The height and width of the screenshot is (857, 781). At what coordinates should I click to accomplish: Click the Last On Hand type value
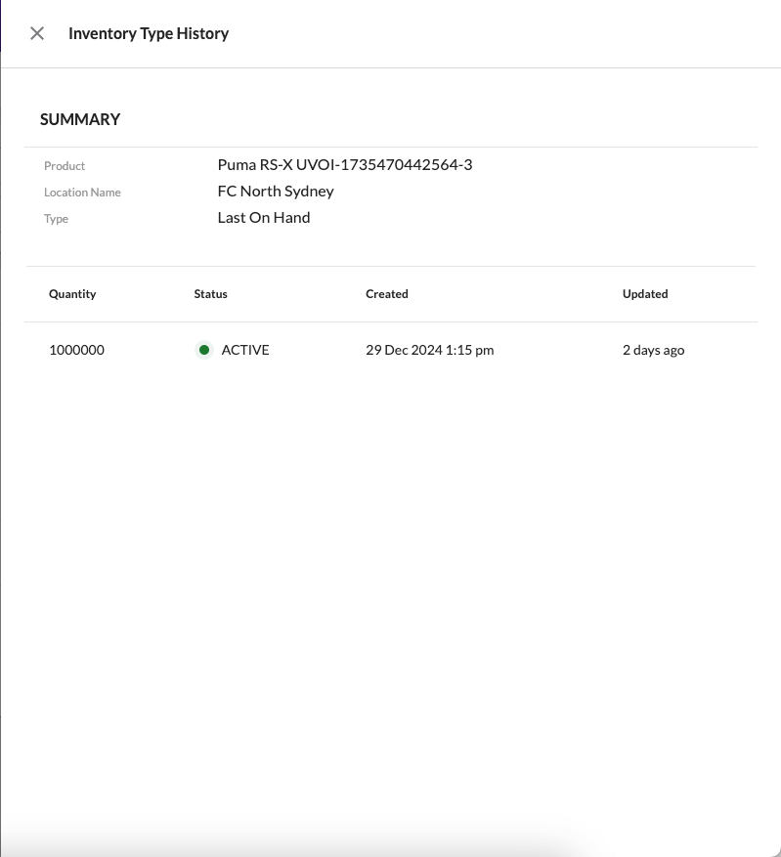[x=264, y=218]
